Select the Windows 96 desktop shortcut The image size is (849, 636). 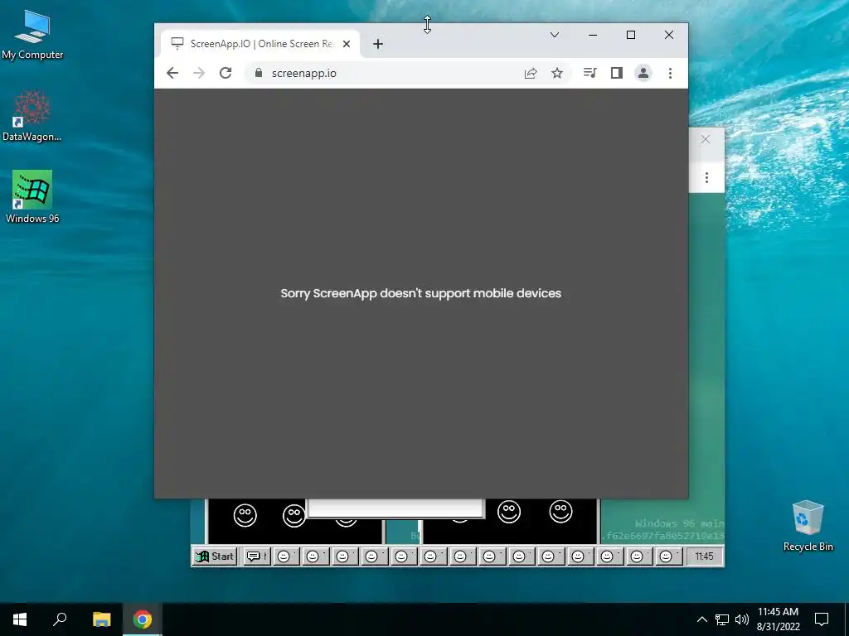32,197
